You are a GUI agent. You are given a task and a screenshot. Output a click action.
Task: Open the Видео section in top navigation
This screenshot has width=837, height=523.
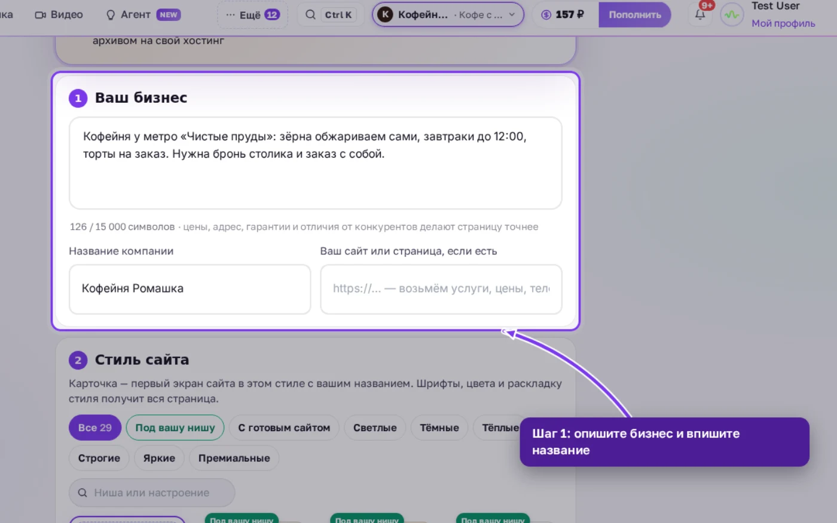point(59,15)
